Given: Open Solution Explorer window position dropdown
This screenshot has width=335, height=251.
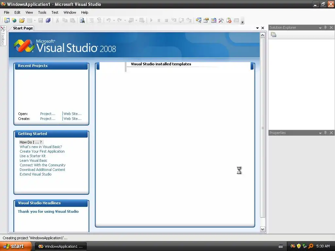Looking at the screenshot, I should 320,28.
